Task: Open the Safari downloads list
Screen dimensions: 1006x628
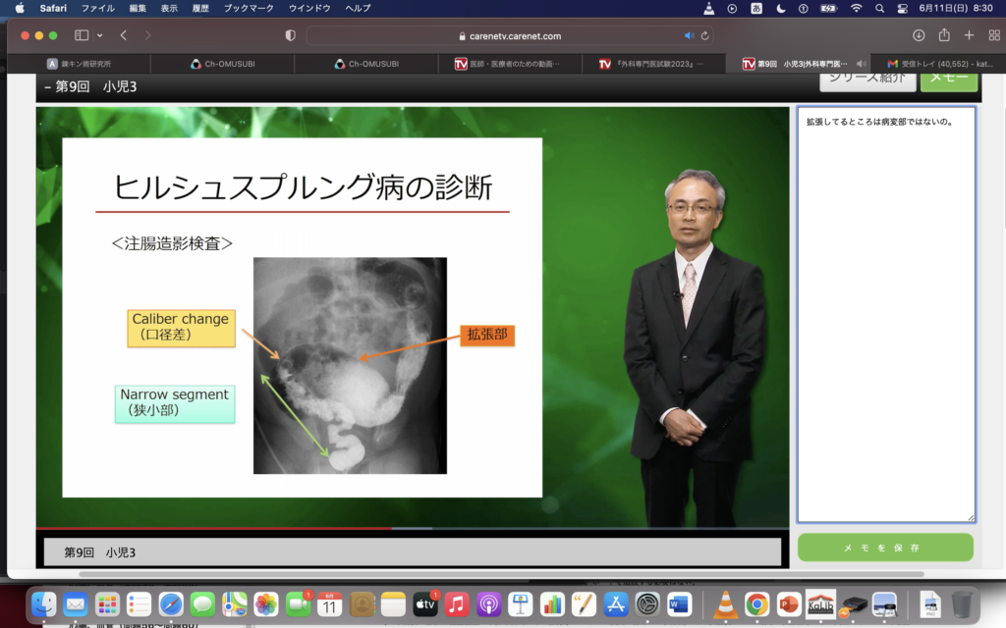Action: click(919, 35)
